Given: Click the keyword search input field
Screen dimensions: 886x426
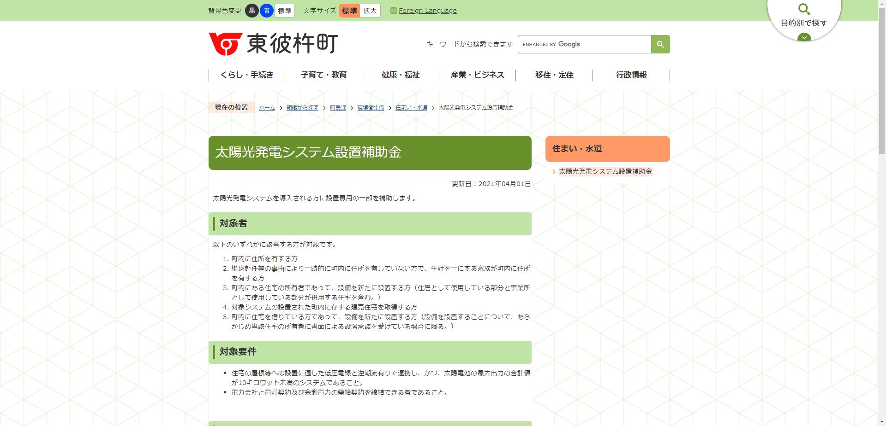Looking at the screenshot, I should pos(584,44).
